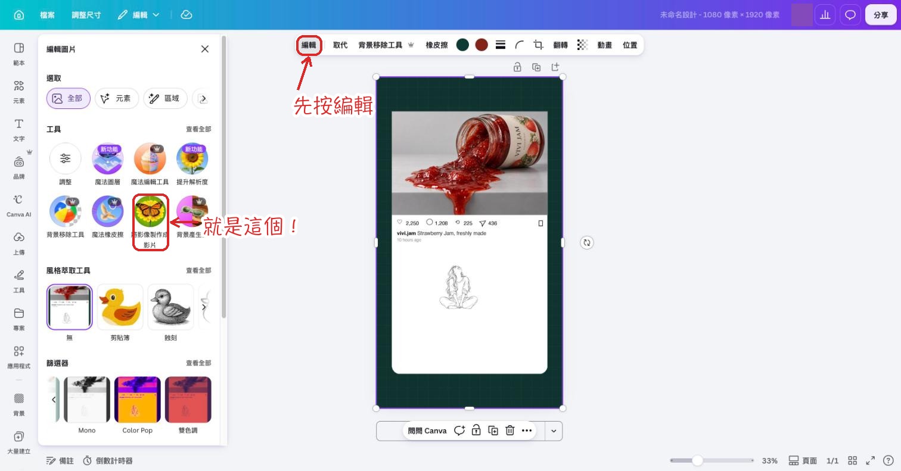Image resolution: width=901 pixels, height=471 pixels.
Task: Open the 編輯 mode dropdown in the header
Action: point(138,15)
